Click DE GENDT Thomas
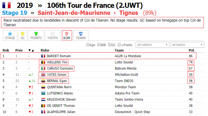Screen dimensions: 208x116 [61, 106]
